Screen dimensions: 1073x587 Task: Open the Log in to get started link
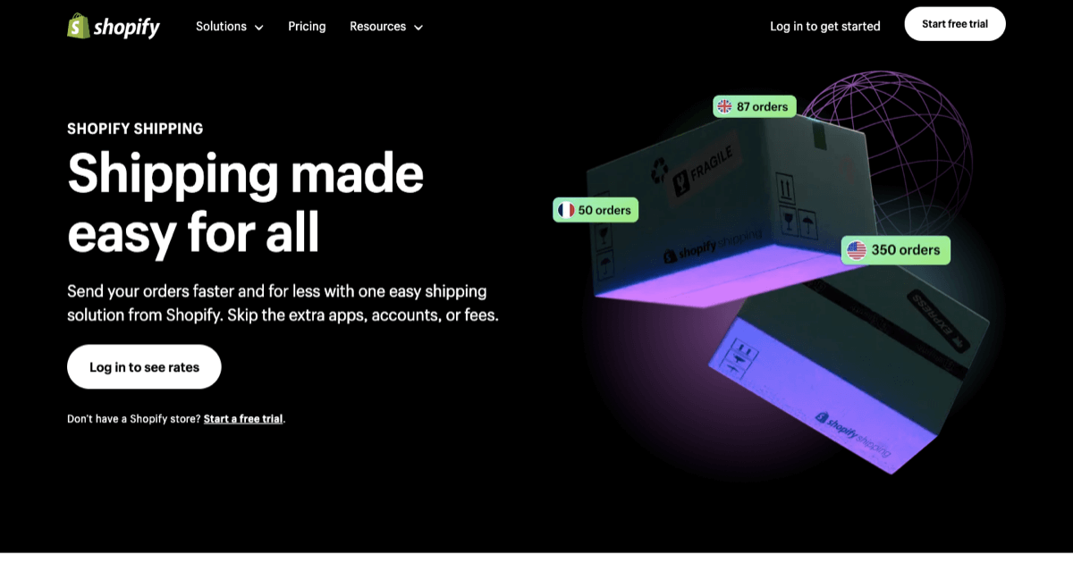[825, 27]
